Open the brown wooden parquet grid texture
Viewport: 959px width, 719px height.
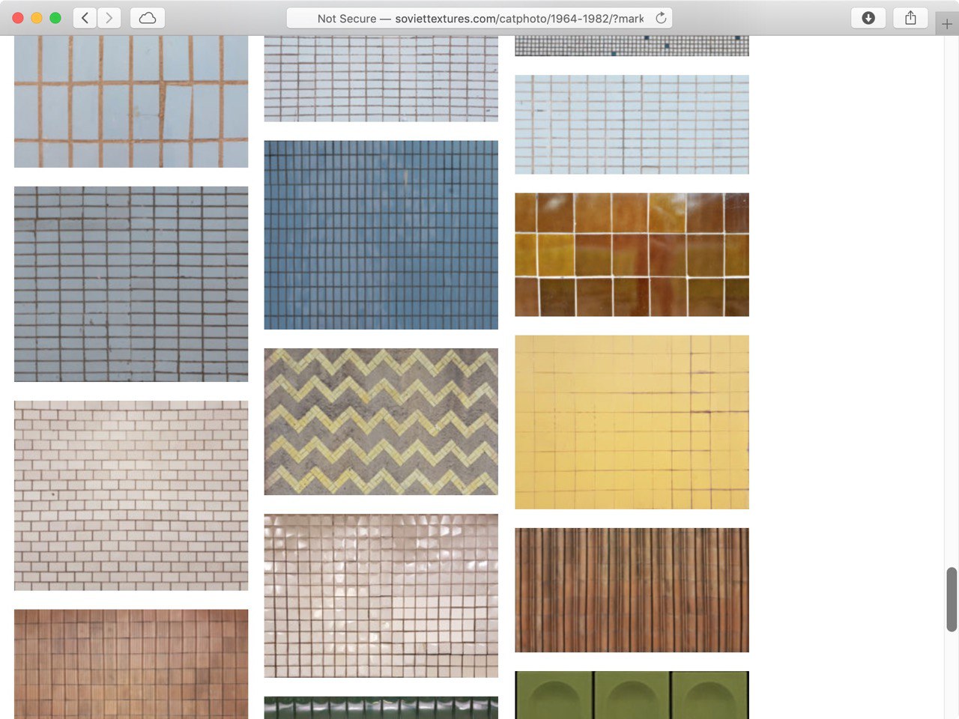[x=131, y=664]
